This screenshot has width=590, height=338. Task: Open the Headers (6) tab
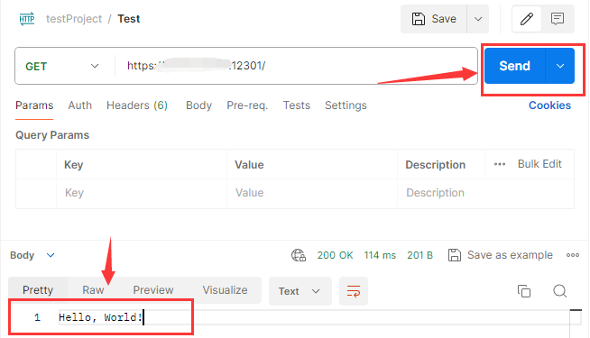coord(137,105)
